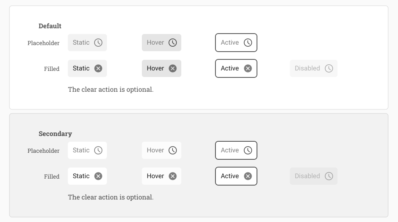Click clock icon in Default placeholder Static field
The width and height of the screenshot is (398, 222).
point(98,43)
